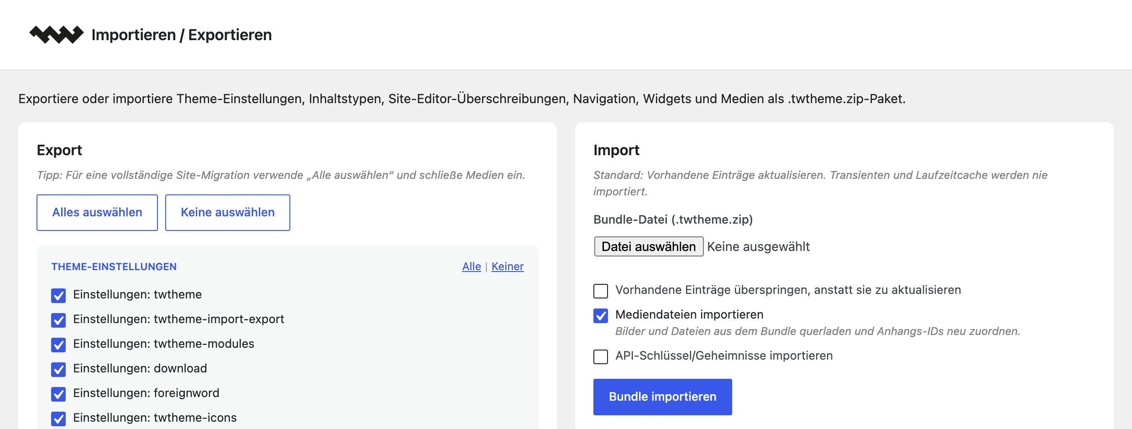Toggle 'Einstellungen: twtheme-import-export' checkbox
Screen dimensions: 1132x429
point(58,320)
